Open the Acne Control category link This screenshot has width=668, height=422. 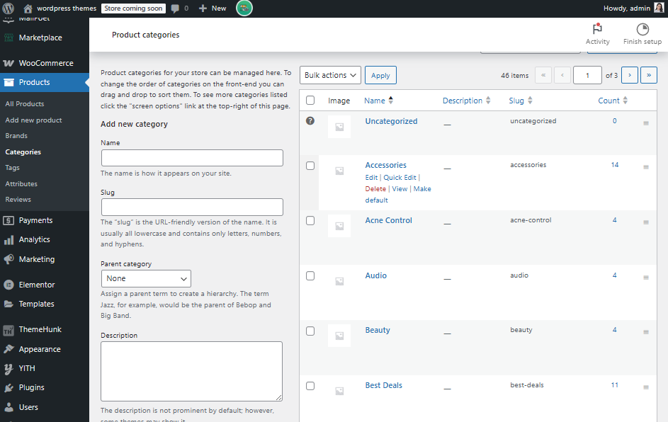point(388,220)
